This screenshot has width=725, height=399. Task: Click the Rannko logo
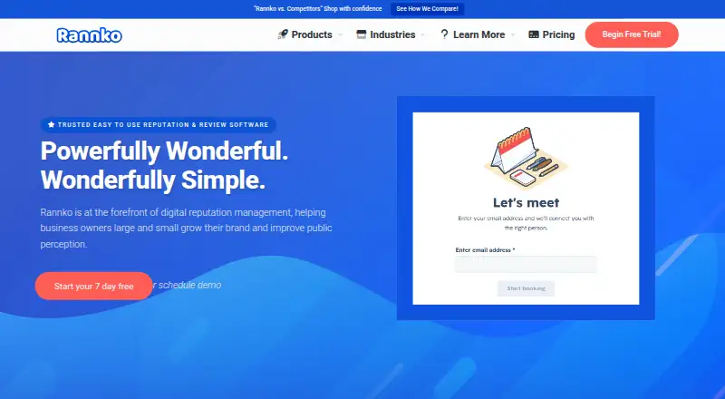click(89, 35)
